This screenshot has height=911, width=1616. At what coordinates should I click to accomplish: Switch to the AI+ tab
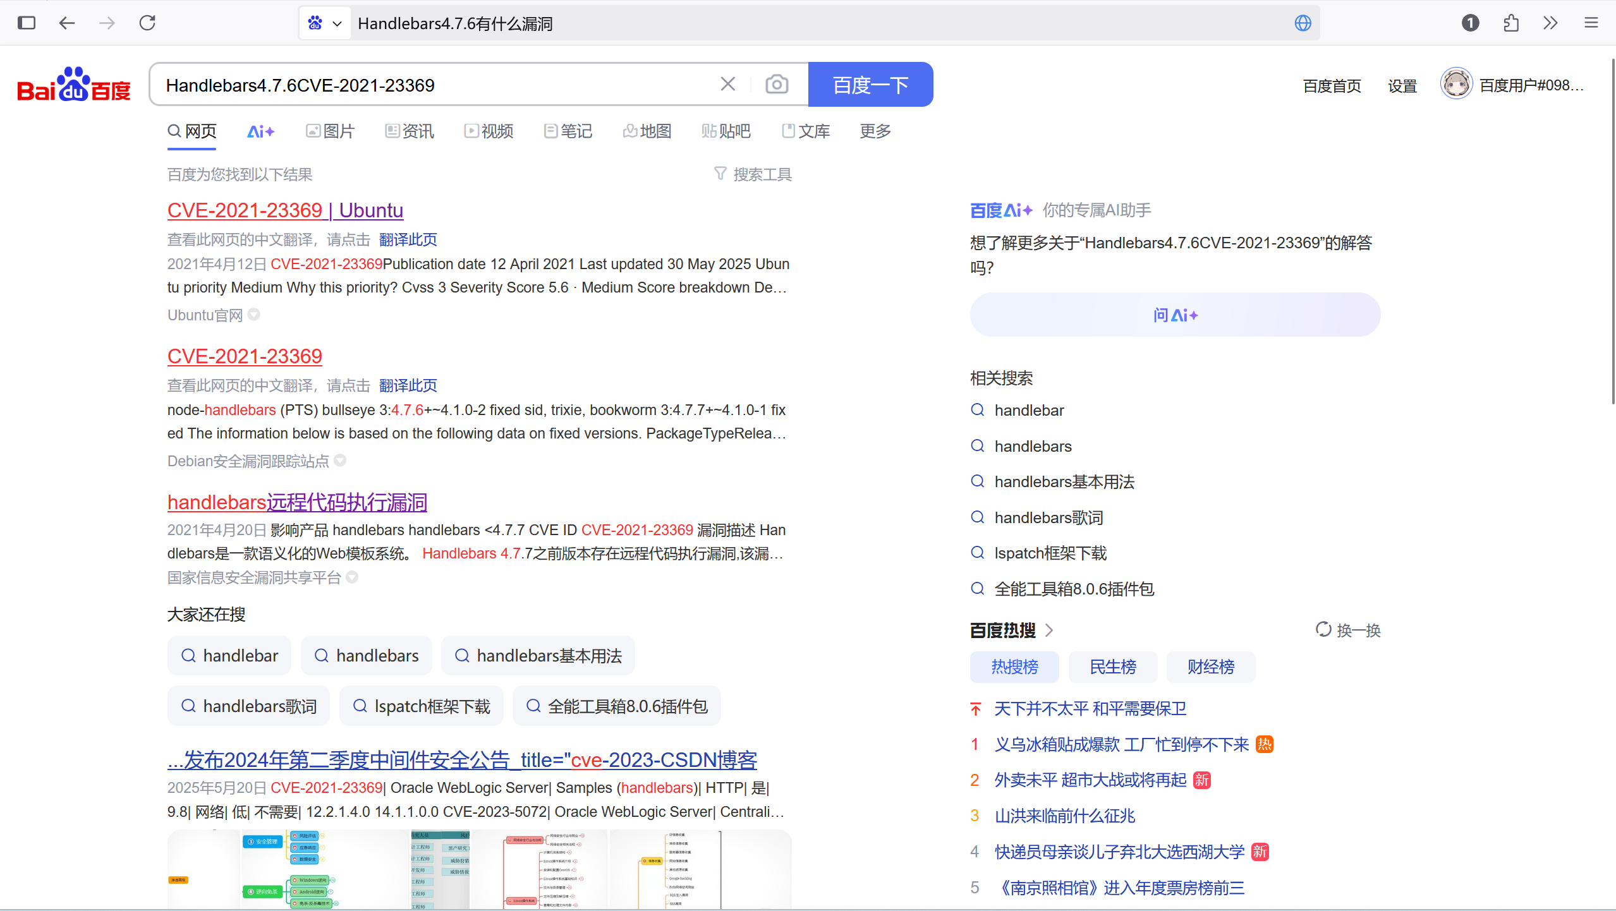click(260, 131)
